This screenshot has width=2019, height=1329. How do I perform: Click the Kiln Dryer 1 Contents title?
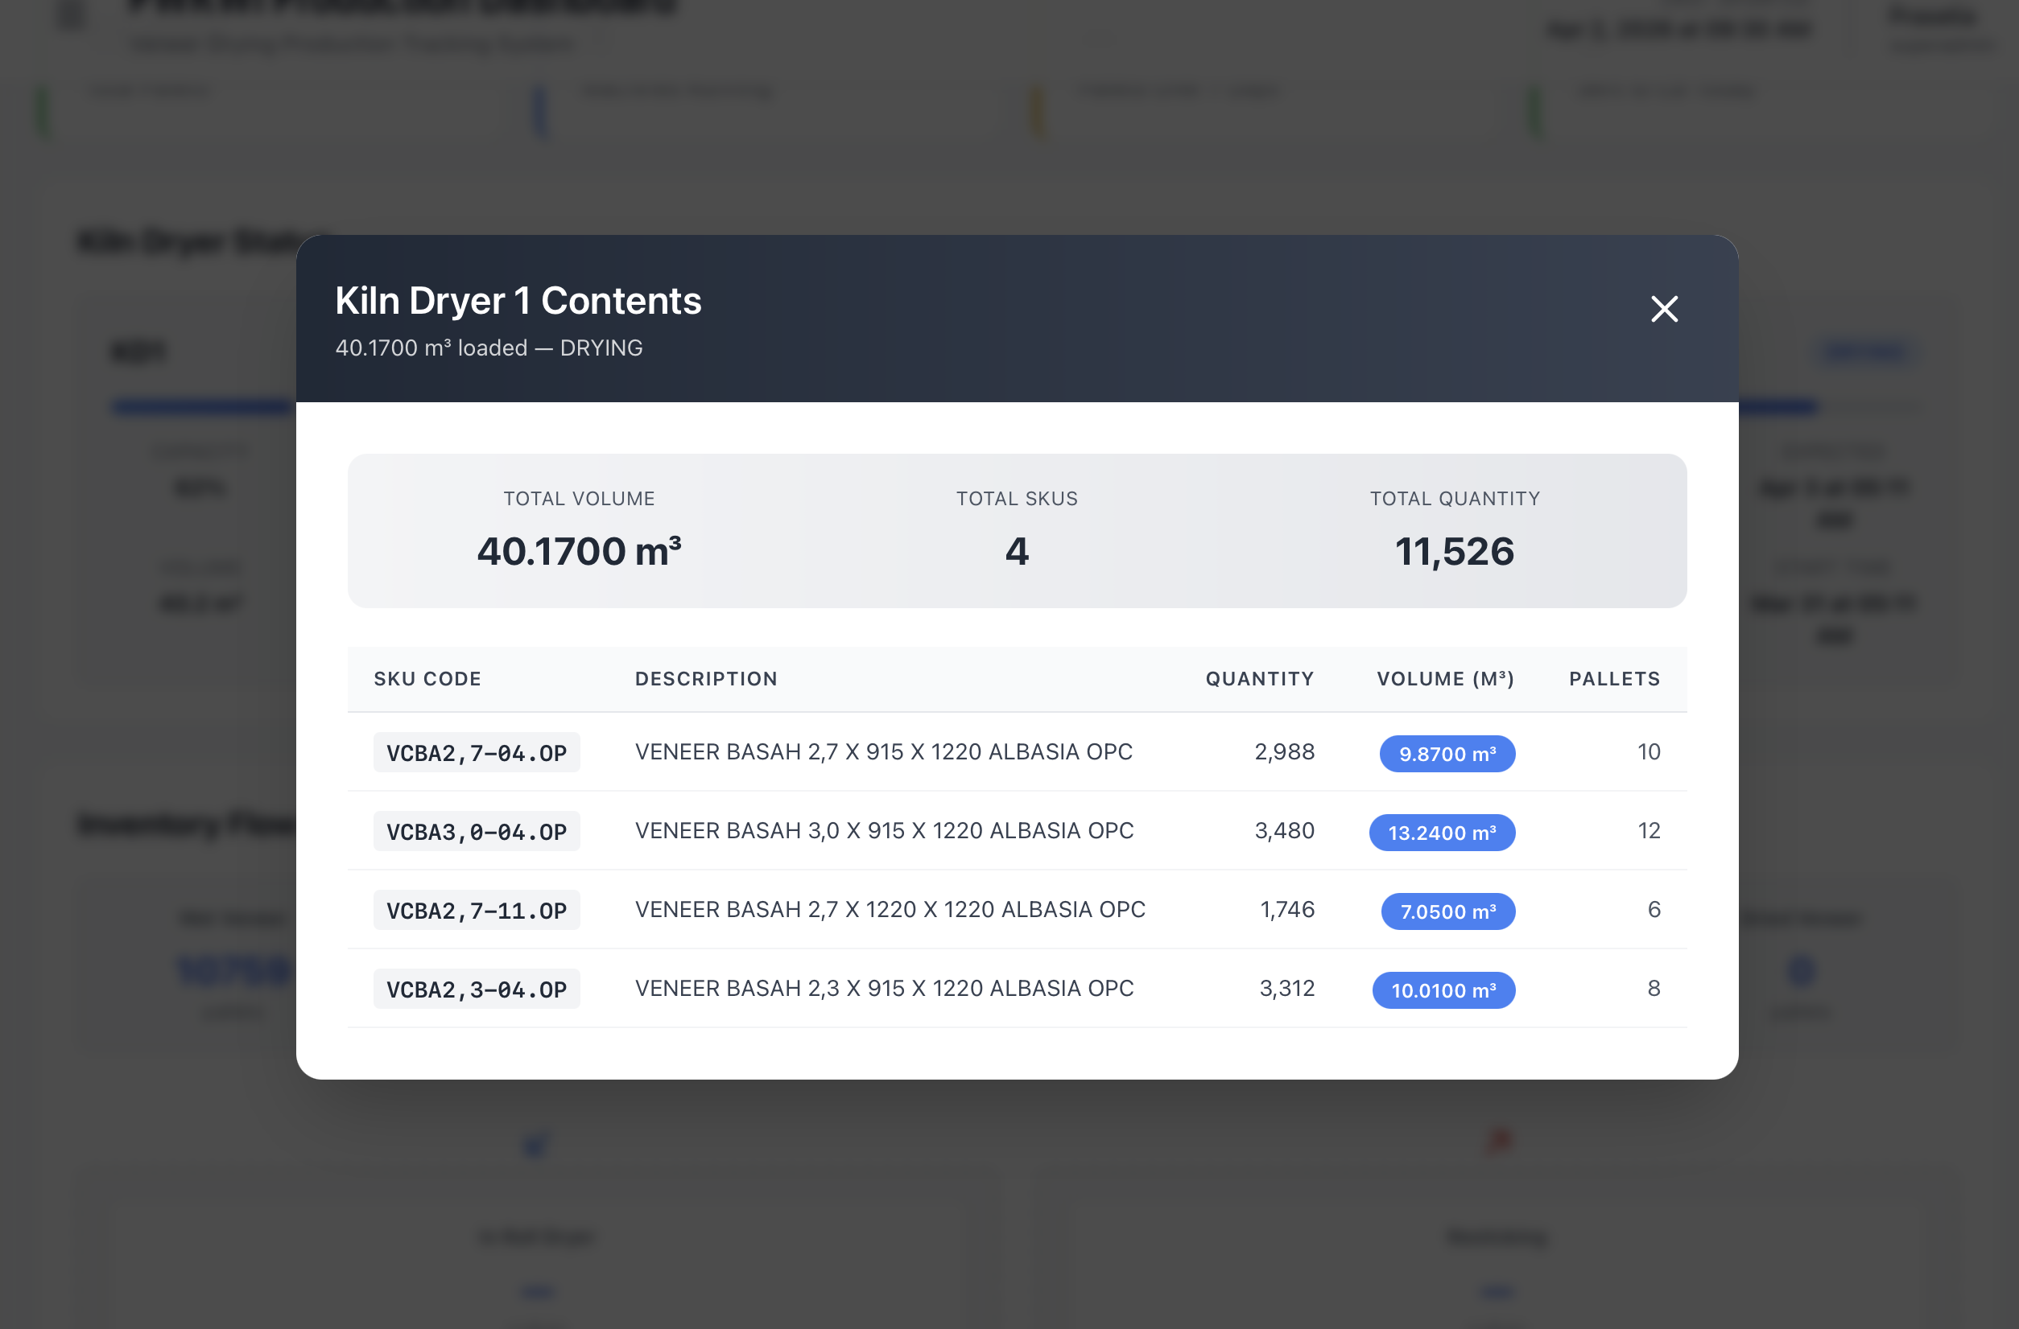click(x=518, y=301)
